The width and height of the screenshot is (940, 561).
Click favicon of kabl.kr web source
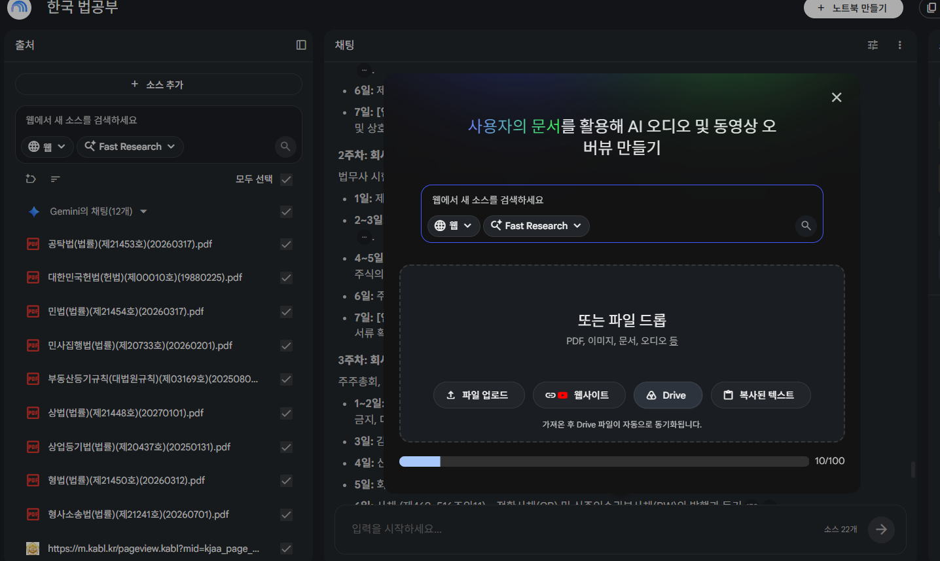pos(33,549)
